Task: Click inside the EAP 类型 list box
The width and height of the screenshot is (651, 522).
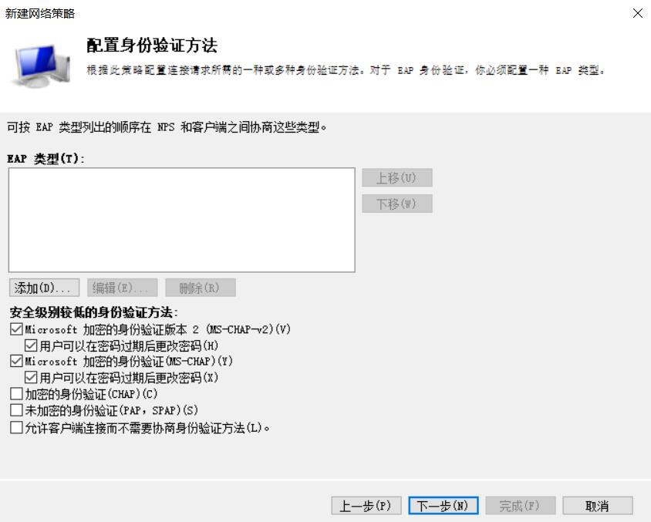Action: click(182, 220)
